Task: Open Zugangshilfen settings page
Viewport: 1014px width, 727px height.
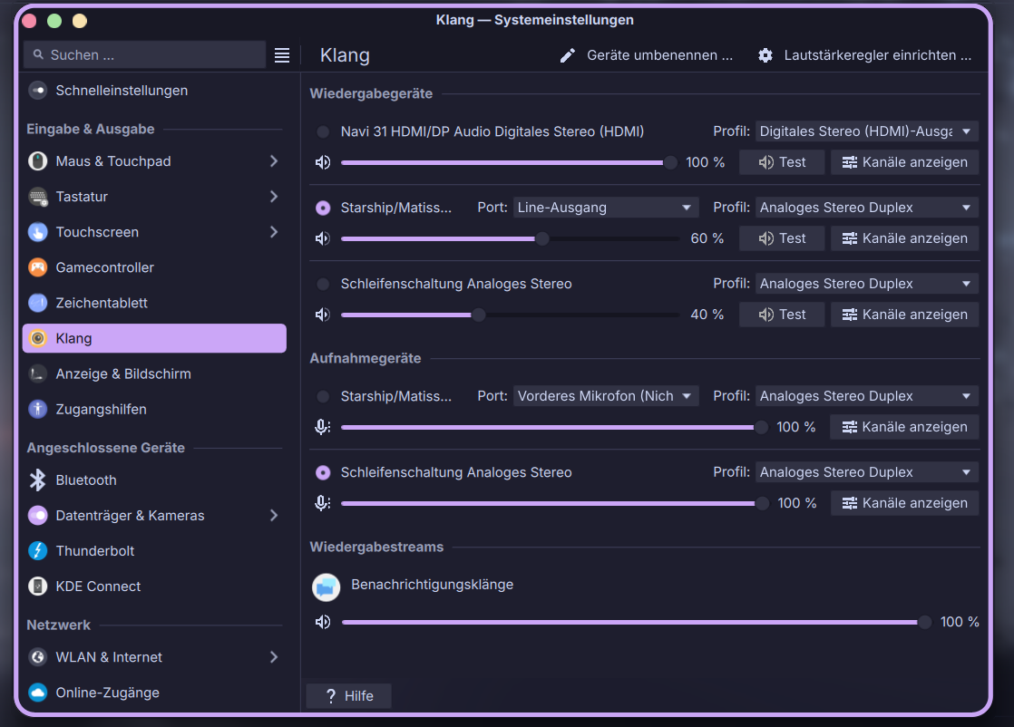Action: coord(154,409)
